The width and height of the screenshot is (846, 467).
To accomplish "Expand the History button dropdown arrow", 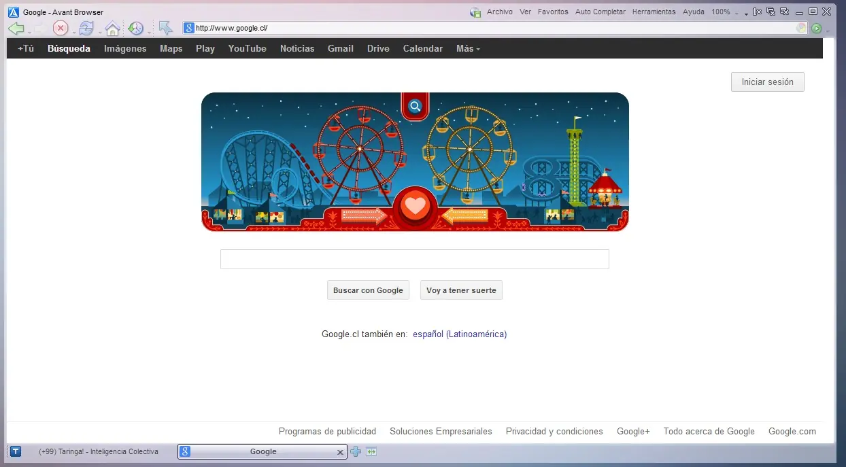I will [x=149, y=33].
